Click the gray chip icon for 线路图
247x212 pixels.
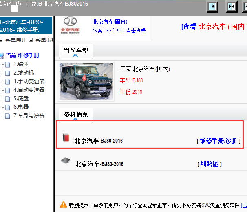pos(66,161)
